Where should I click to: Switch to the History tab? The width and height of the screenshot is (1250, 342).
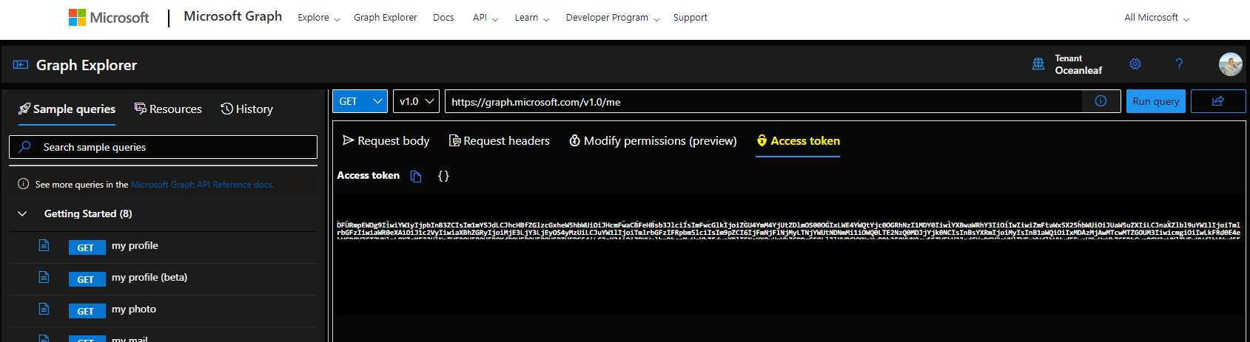[x=247, y=109]
